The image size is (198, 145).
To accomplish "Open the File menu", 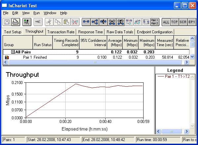I will pyautogui.click(x=6, y=13).
